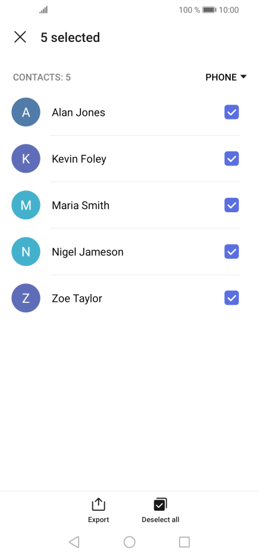Screen dimensions: 259x557
Task: Tap the arrow next to PHONE
Action: 243,77
